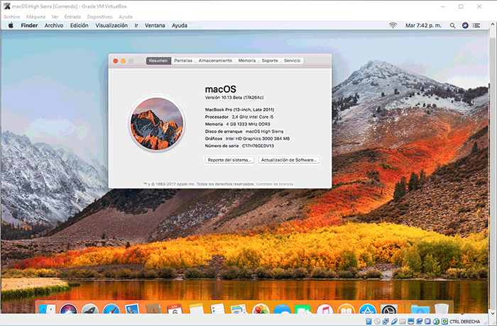Open the Apple menu
Screen dimensions: 497x326
pyautogui.click(x=11, y=26)
